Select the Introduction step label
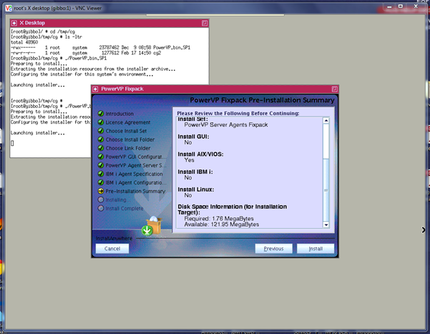 tap(119, 114)
